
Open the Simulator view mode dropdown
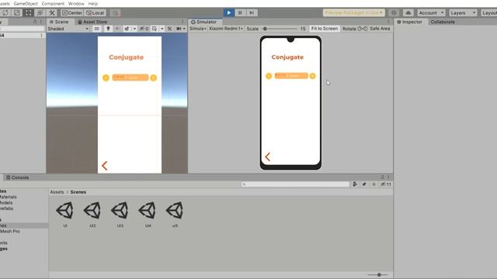198,29
